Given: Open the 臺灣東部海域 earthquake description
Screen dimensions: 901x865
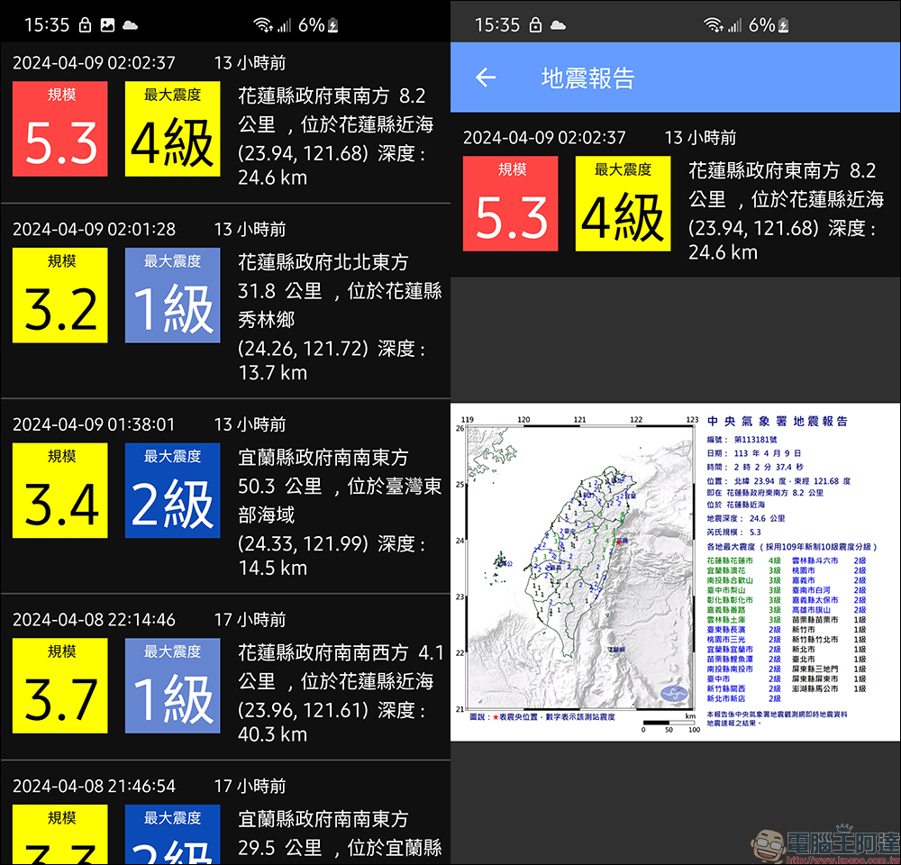Looking at the screenshot, I should pyautogui.click(x=341, y=512).
